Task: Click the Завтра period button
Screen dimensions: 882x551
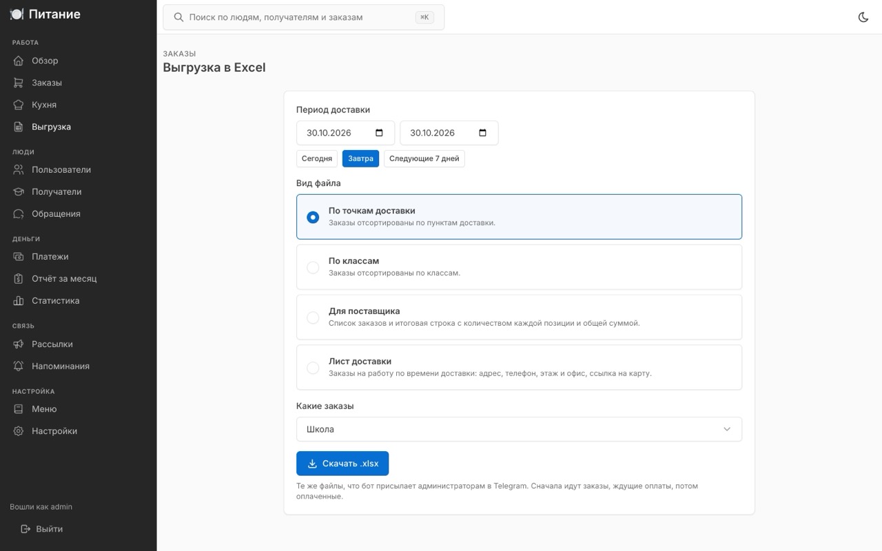Action: pyautogui.click(x=360, y=158)
